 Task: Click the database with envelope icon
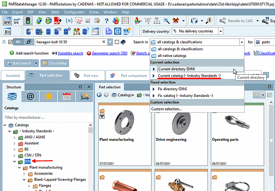[58, 31]
